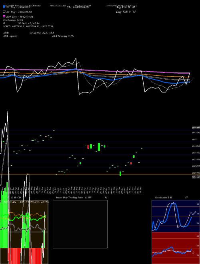Click the CL closing price value
The width and height of the screenshot is (200, 264).
pyautogui.click(x=78, y=7)
